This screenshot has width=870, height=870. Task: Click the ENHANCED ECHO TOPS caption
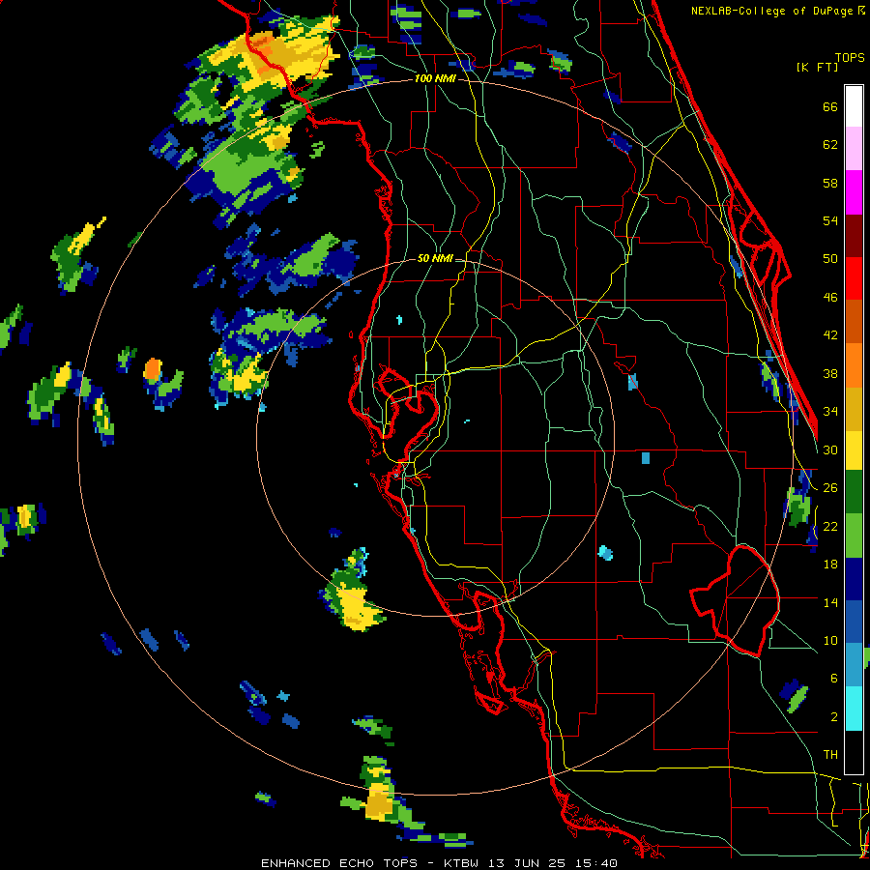pos(339,863)
